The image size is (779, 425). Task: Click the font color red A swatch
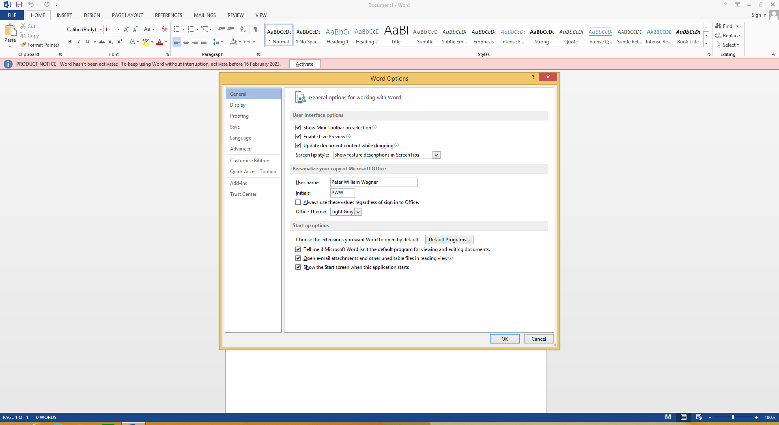159,42
